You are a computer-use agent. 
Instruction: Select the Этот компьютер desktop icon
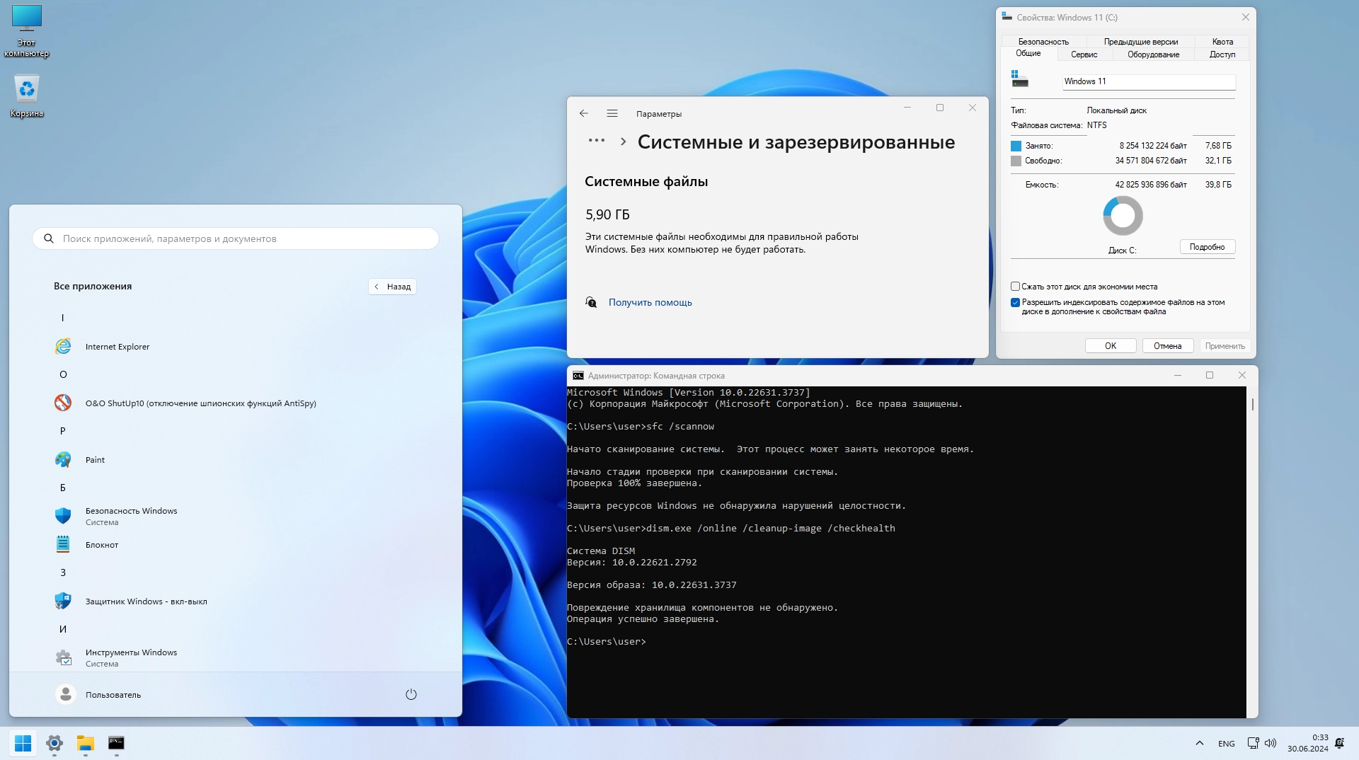[x=27, y=31]
